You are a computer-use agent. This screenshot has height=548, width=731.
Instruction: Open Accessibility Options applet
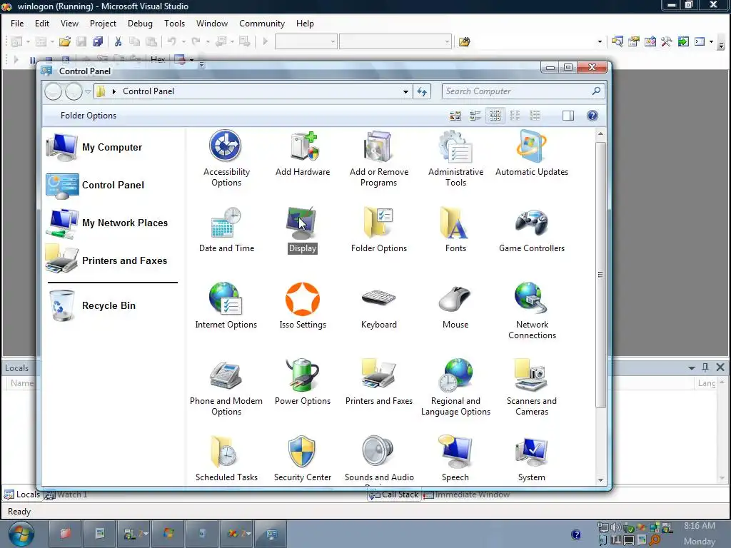point(226,158)
